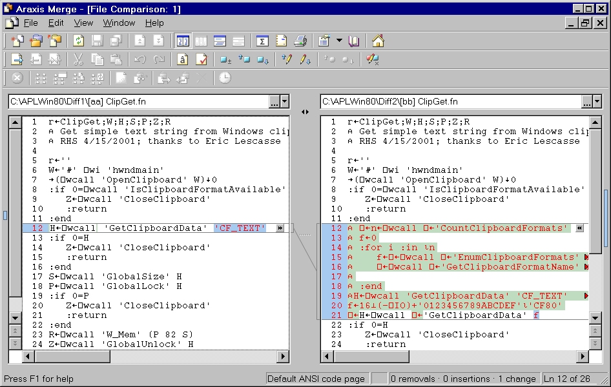
Task: Click the red checkmark document icon
Action: pos(201,59)
